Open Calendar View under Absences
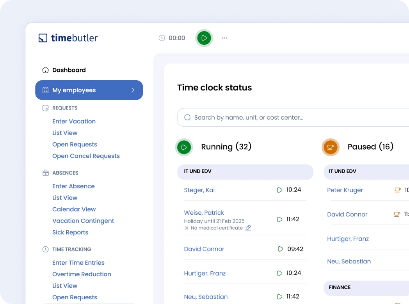409x304 pixels. 74,209
